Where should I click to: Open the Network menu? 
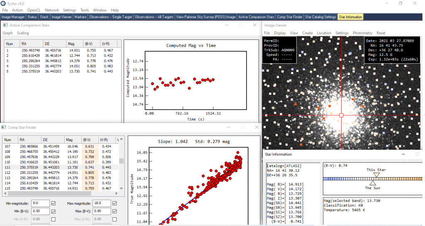tap(52, 10)
